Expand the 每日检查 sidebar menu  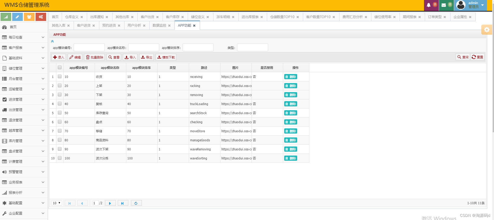[24, 37]
